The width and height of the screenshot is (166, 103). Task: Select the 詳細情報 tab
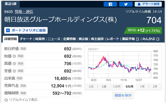point(11,39)
